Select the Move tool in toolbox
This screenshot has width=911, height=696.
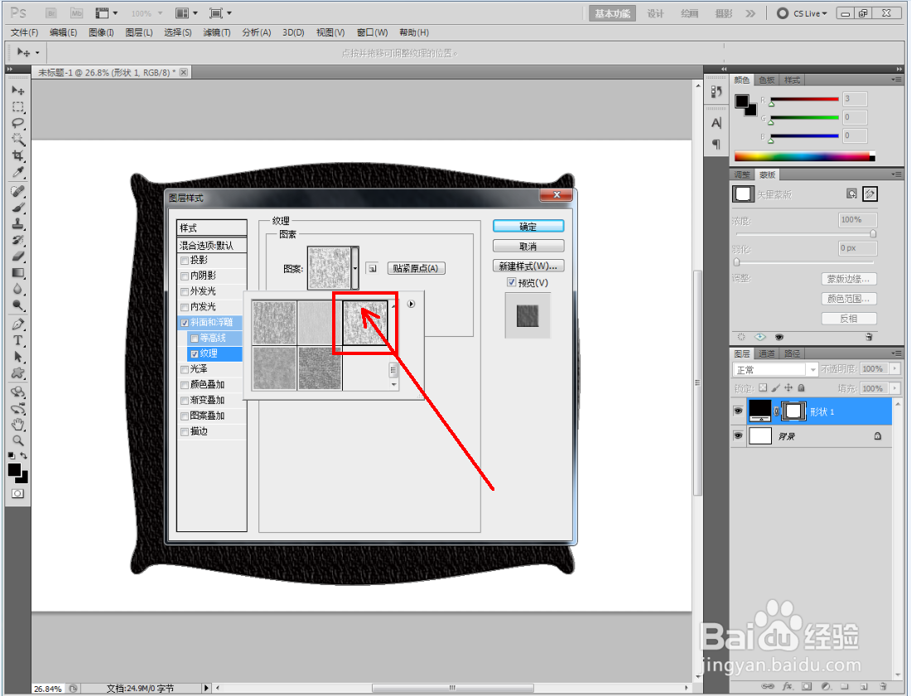(18, 90)
